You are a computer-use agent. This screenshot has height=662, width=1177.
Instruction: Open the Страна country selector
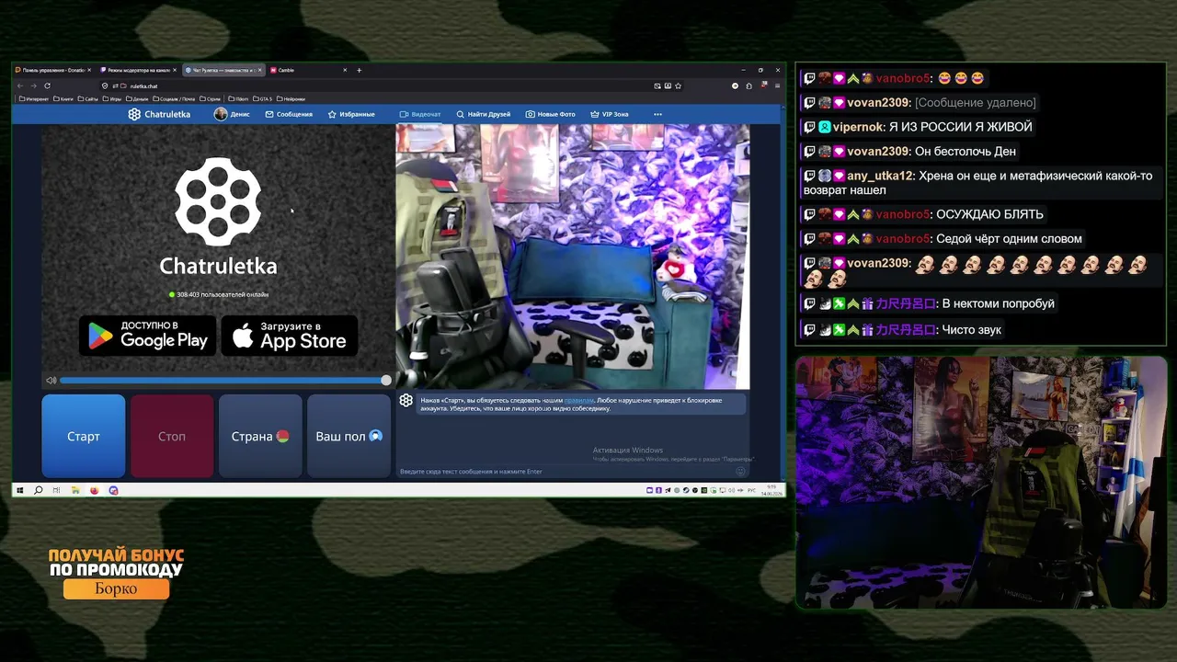click(260, 436)
